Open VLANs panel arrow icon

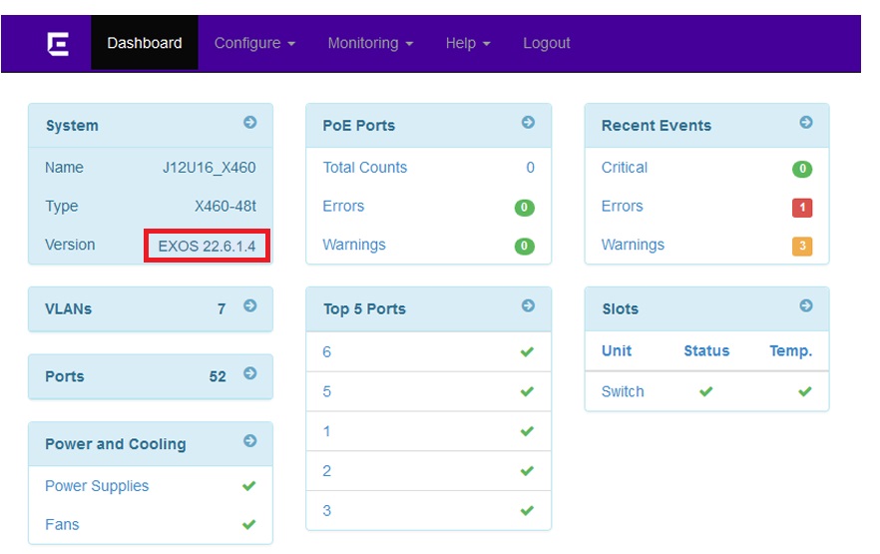click(250, 305)
